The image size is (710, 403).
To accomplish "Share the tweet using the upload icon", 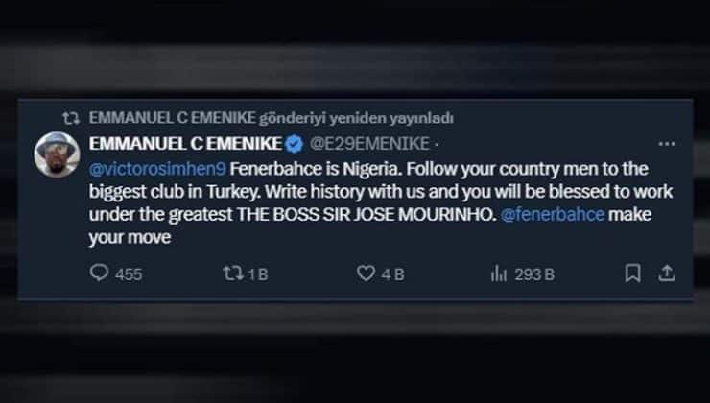I will (x=667, y=273).
